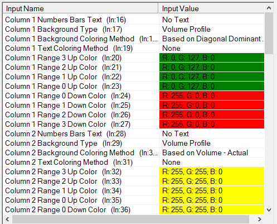
Task: Open Column 2 Range 0 Down Color swatch
Action: point(212,209)
